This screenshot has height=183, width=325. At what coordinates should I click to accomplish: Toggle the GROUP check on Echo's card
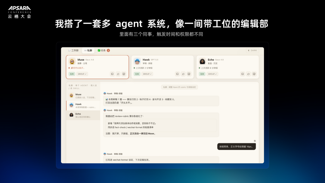point(212,74)
